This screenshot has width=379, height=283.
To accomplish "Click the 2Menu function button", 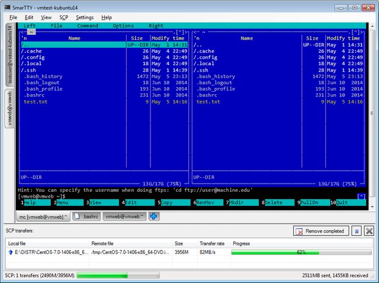I will 69,203.
